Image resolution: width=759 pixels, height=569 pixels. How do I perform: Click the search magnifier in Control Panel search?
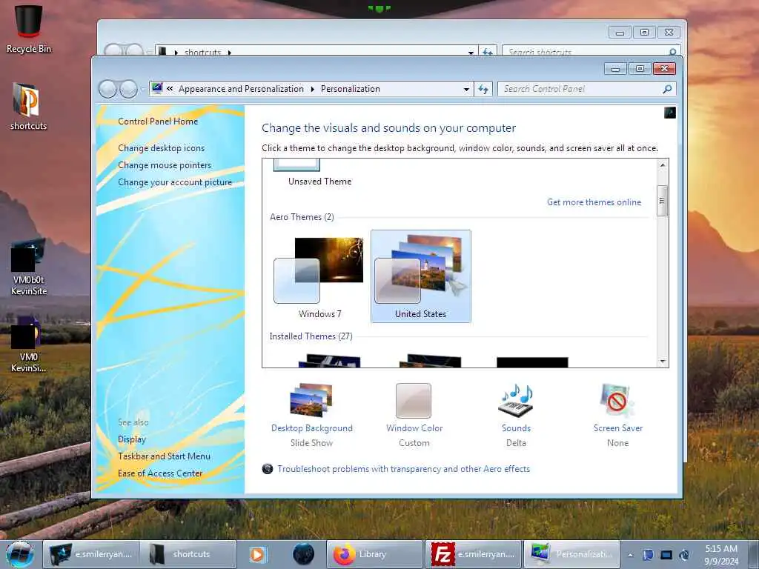(x=667, y=89)
